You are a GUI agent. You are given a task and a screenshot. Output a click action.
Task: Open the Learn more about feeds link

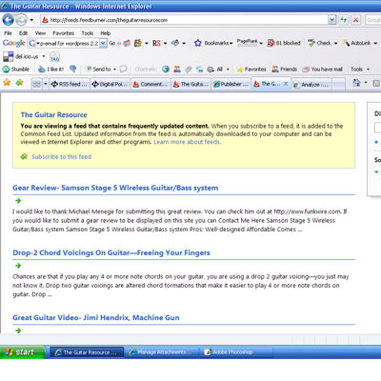click(x=188, y=142)
